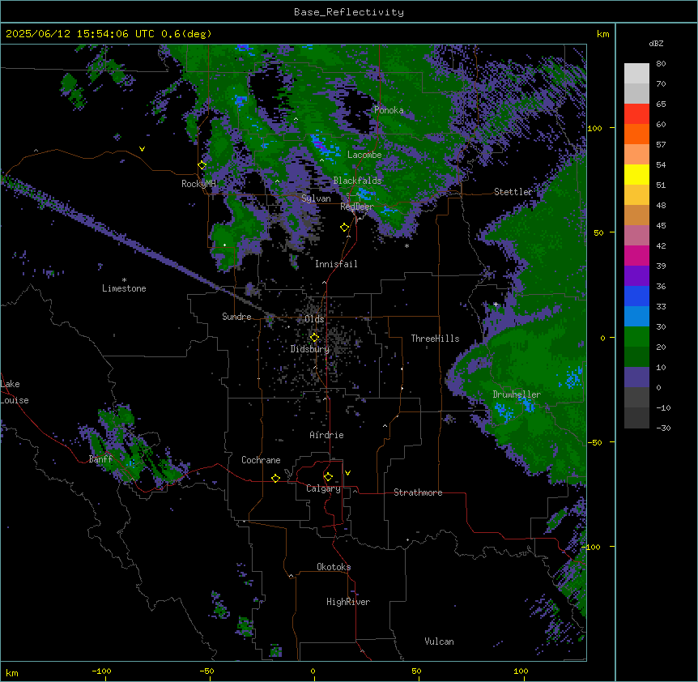Click the yellow diamond marker south of RedDeer
Viewport: 698px width, 682px height.
345,228
